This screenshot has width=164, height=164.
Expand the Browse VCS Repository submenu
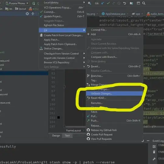point(63,63)
